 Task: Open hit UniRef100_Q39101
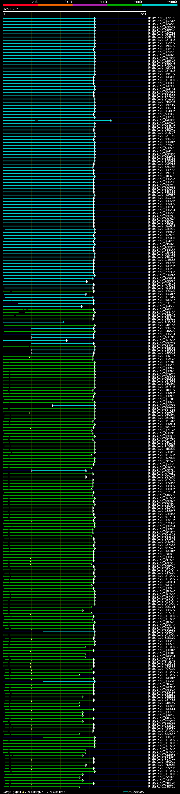click(161, 18)
